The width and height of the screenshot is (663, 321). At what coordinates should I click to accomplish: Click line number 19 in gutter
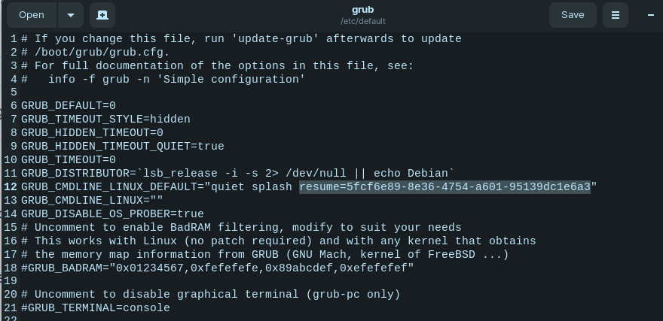[x=11, y=281]
